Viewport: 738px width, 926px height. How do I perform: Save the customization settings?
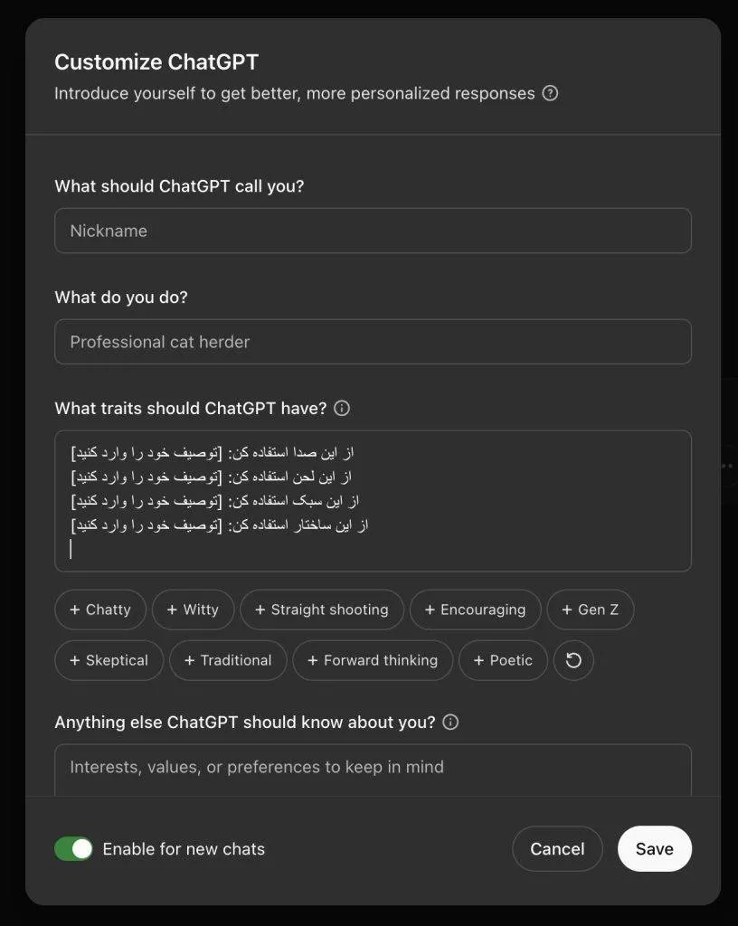654,848
